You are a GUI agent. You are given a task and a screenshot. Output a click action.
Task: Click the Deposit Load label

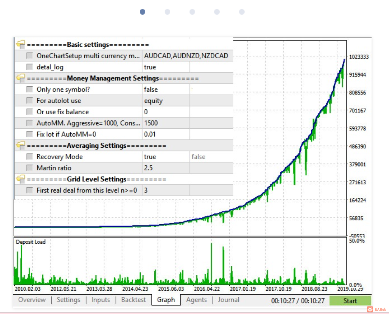click(x=30, y=242)
